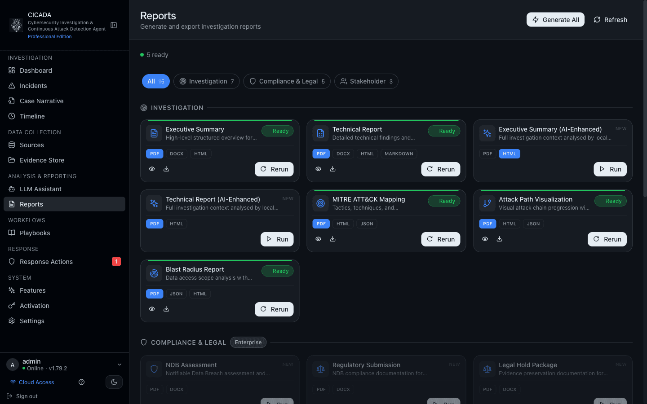Toggle dark mode with the moon button
Screen dimensions: 647x404
pyautogui.click(x=114, y=382)
